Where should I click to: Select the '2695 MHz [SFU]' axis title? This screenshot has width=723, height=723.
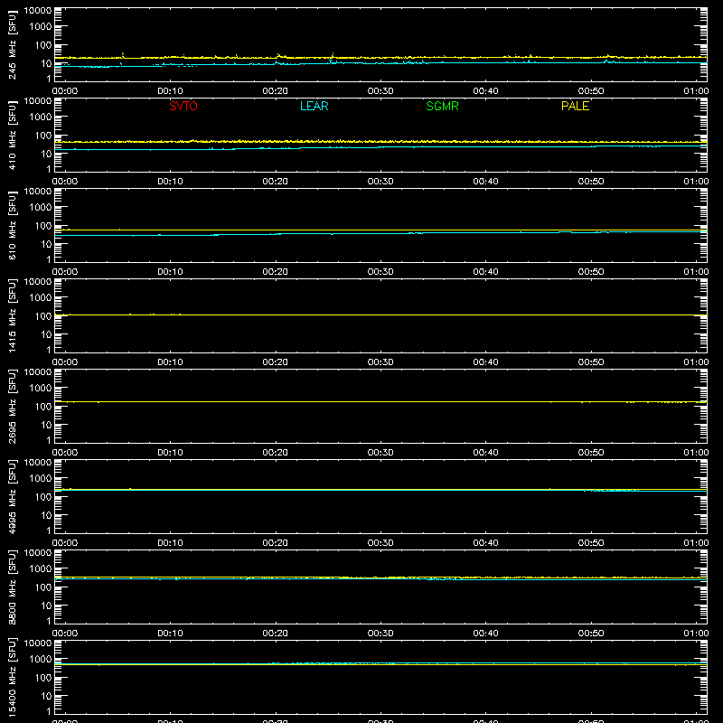point(13,406)
